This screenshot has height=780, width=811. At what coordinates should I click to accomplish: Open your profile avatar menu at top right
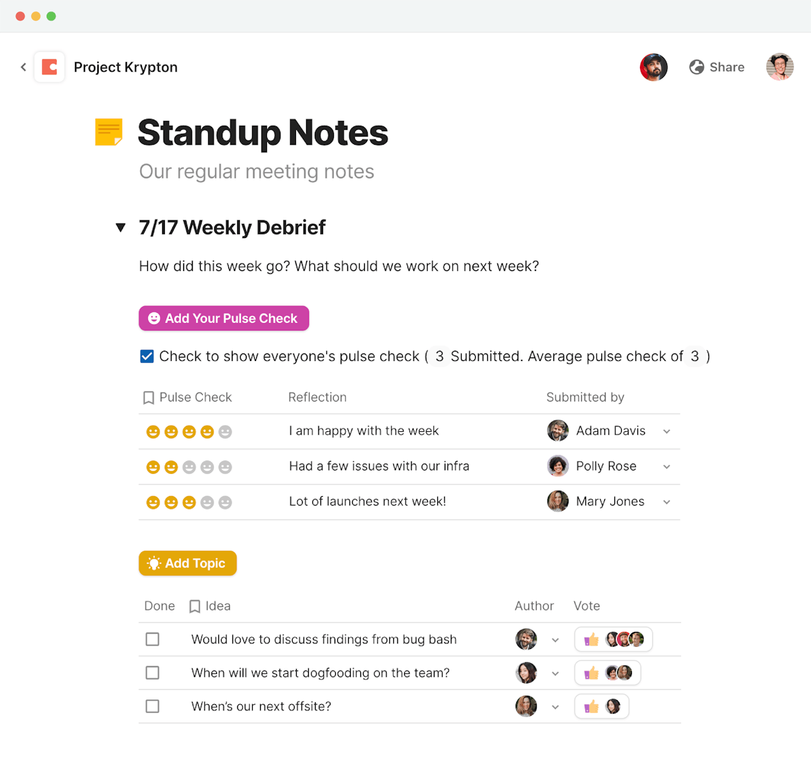tap(780, 67)
